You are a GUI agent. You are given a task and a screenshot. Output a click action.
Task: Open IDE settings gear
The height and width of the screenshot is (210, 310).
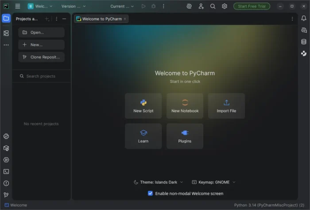[x=225, y=6]
